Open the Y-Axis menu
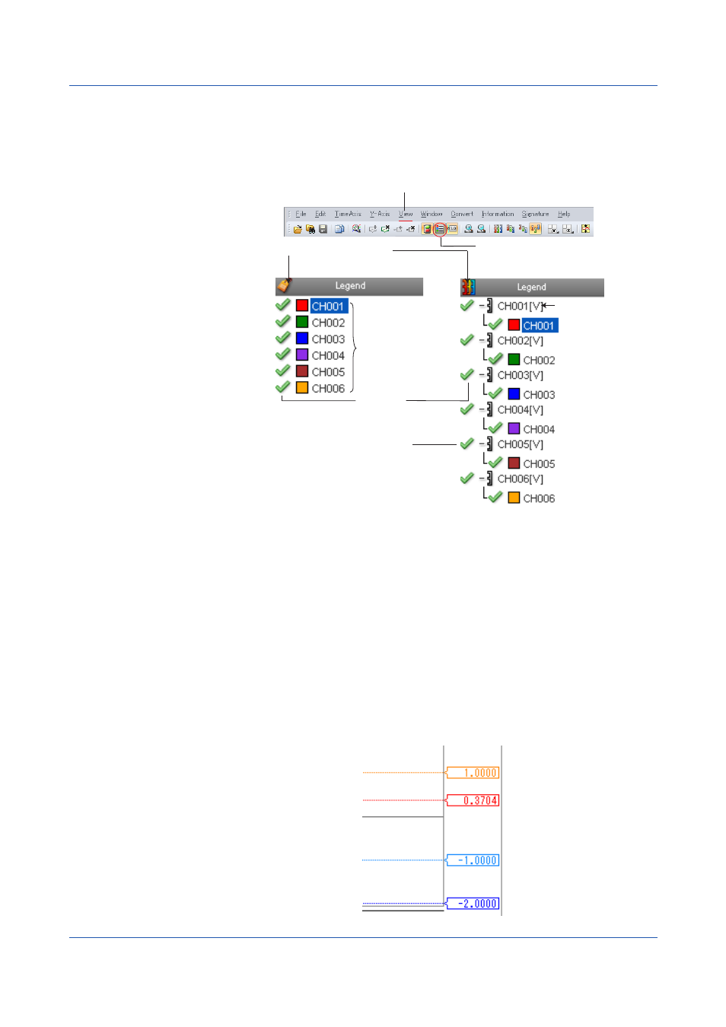The image size is (726, 1027). 380,214
